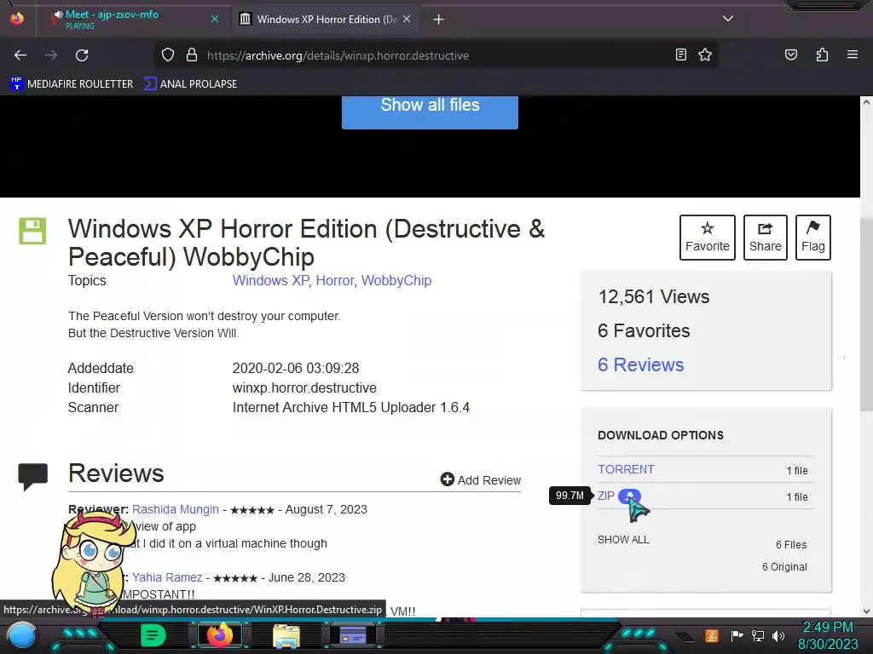Image resolution: width=873 pixels, height=654 pixels.
Task: Open the MEDIAFIRE ROULETTER bookmark
Action: pyautogui.click(x=72, y=84)
